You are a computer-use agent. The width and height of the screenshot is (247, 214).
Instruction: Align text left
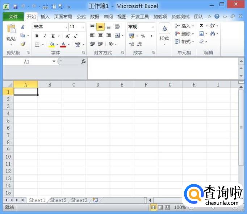[92, 35]
